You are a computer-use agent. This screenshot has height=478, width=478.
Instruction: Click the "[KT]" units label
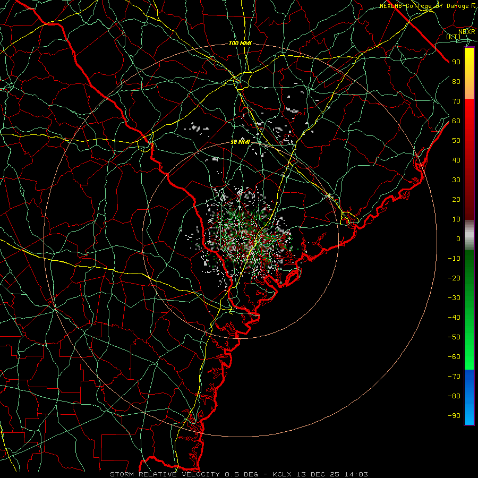pos(454,37)
